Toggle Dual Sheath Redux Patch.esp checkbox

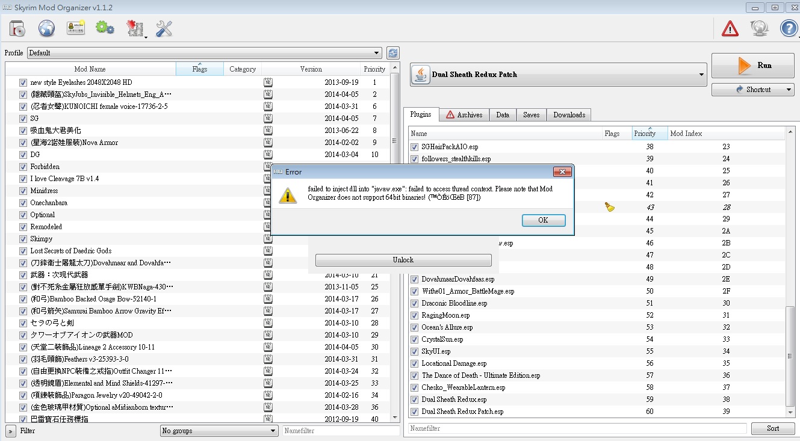[x=414, y=412]
